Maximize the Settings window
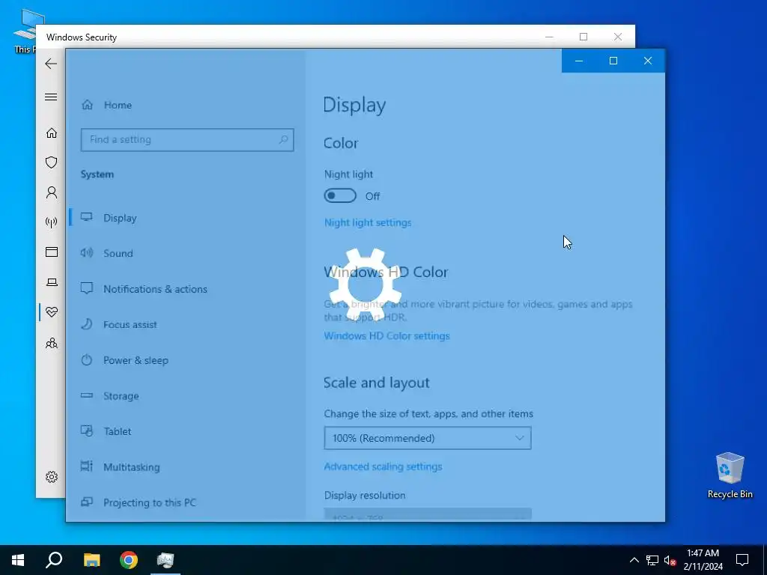Screen dimensions: 767x575 613,61
